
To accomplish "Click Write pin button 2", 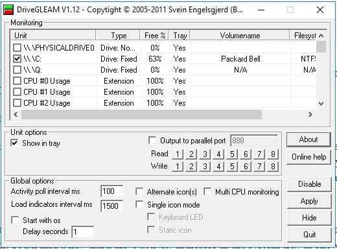I will pyautogui.click(x=191, y=167).
